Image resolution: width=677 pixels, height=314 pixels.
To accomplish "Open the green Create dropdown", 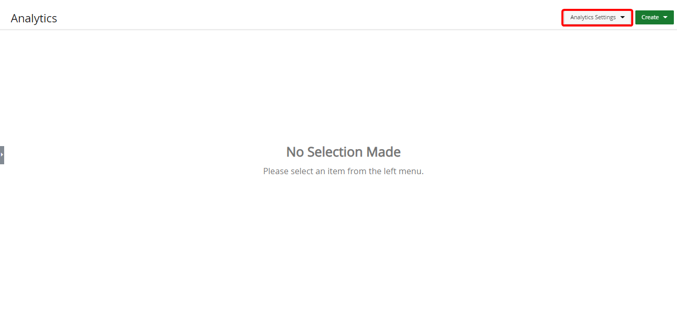I will pos(655,17).
